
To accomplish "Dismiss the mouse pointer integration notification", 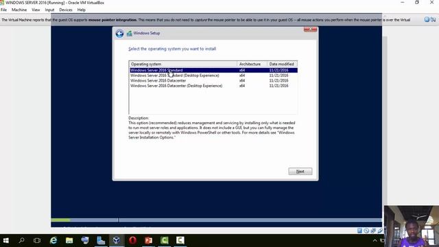I will [x=427, y=19].
